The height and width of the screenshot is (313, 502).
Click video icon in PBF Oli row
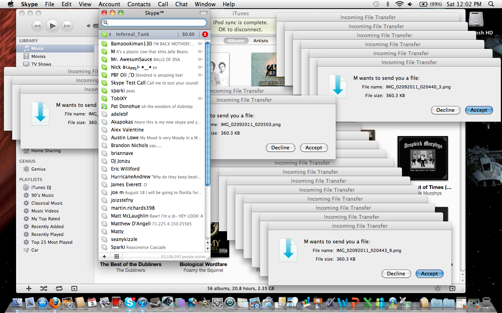pos(200,75)
